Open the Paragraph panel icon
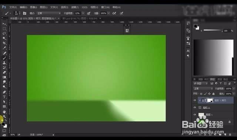Screen dimensions: 237x140 click(x=188, y=56)
